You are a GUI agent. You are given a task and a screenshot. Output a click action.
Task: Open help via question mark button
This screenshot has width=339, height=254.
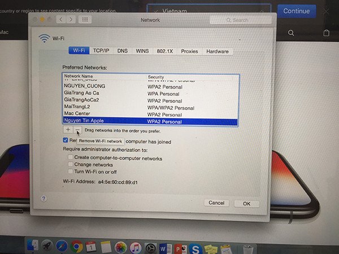(44, 199)
